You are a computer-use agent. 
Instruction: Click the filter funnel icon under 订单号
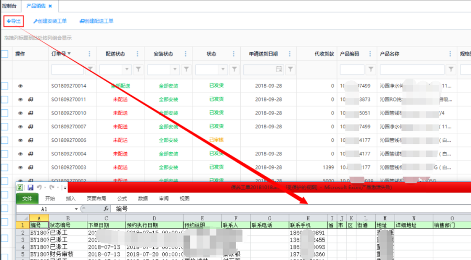point(90,69)
